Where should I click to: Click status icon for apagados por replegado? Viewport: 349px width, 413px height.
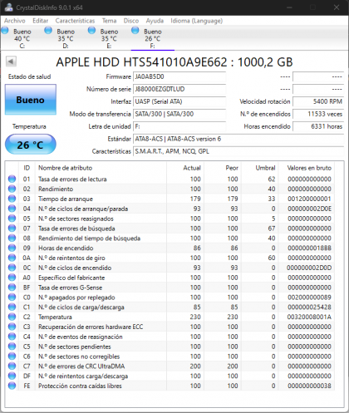point(12,297)
